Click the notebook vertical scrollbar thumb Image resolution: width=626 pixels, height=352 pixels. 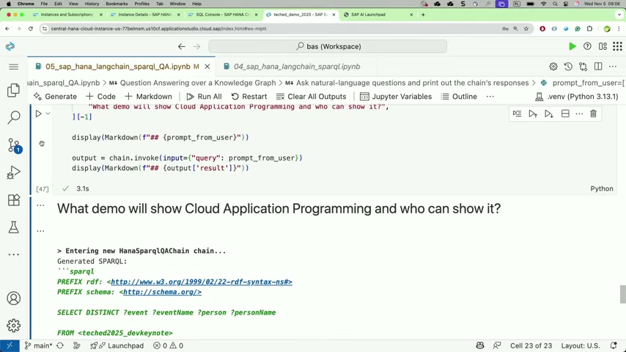[622, 295]
